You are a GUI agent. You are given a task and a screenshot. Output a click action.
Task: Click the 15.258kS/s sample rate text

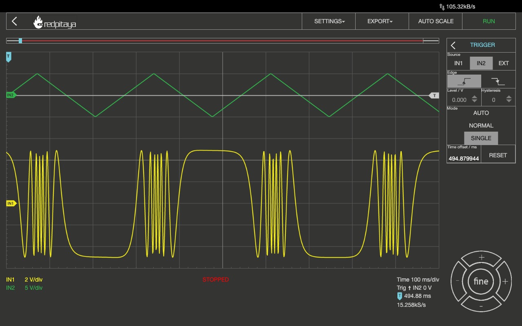411,305
